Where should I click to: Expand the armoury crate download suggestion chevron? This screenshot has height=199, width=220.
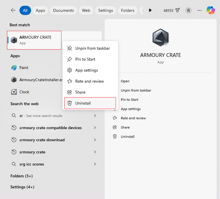tap(95, 140)
